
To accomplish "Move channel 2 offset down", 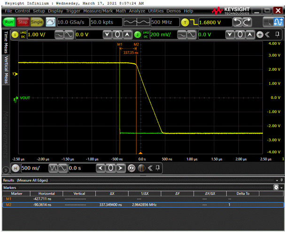I will (x=230, y=35).
